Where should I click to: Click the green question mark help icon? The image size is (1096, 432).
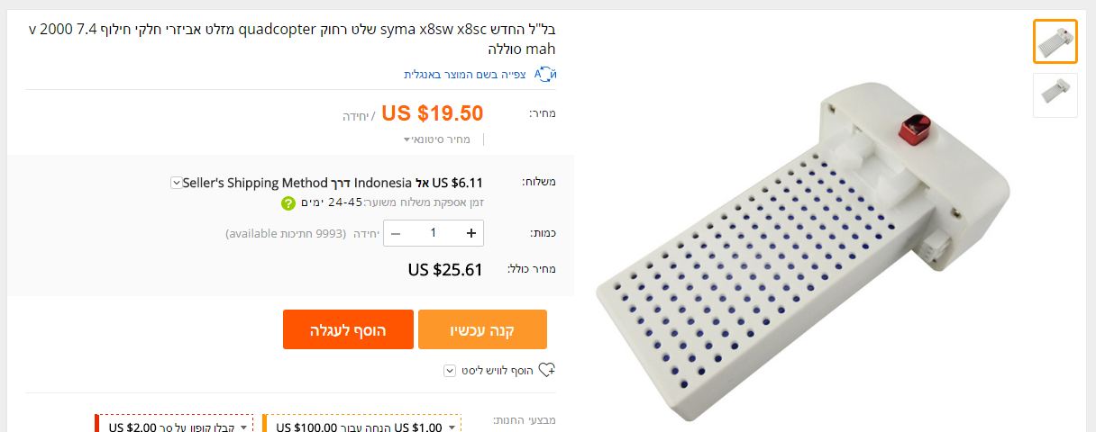(288, 203)
